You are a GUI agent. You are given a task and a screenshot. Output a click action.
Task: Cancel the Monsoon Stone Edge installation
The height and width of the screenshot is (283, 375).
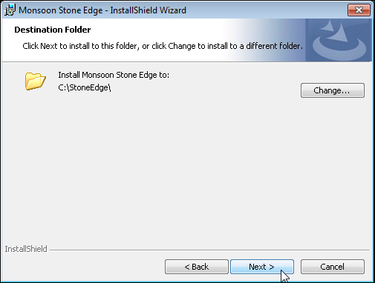(x=333, y=267)
